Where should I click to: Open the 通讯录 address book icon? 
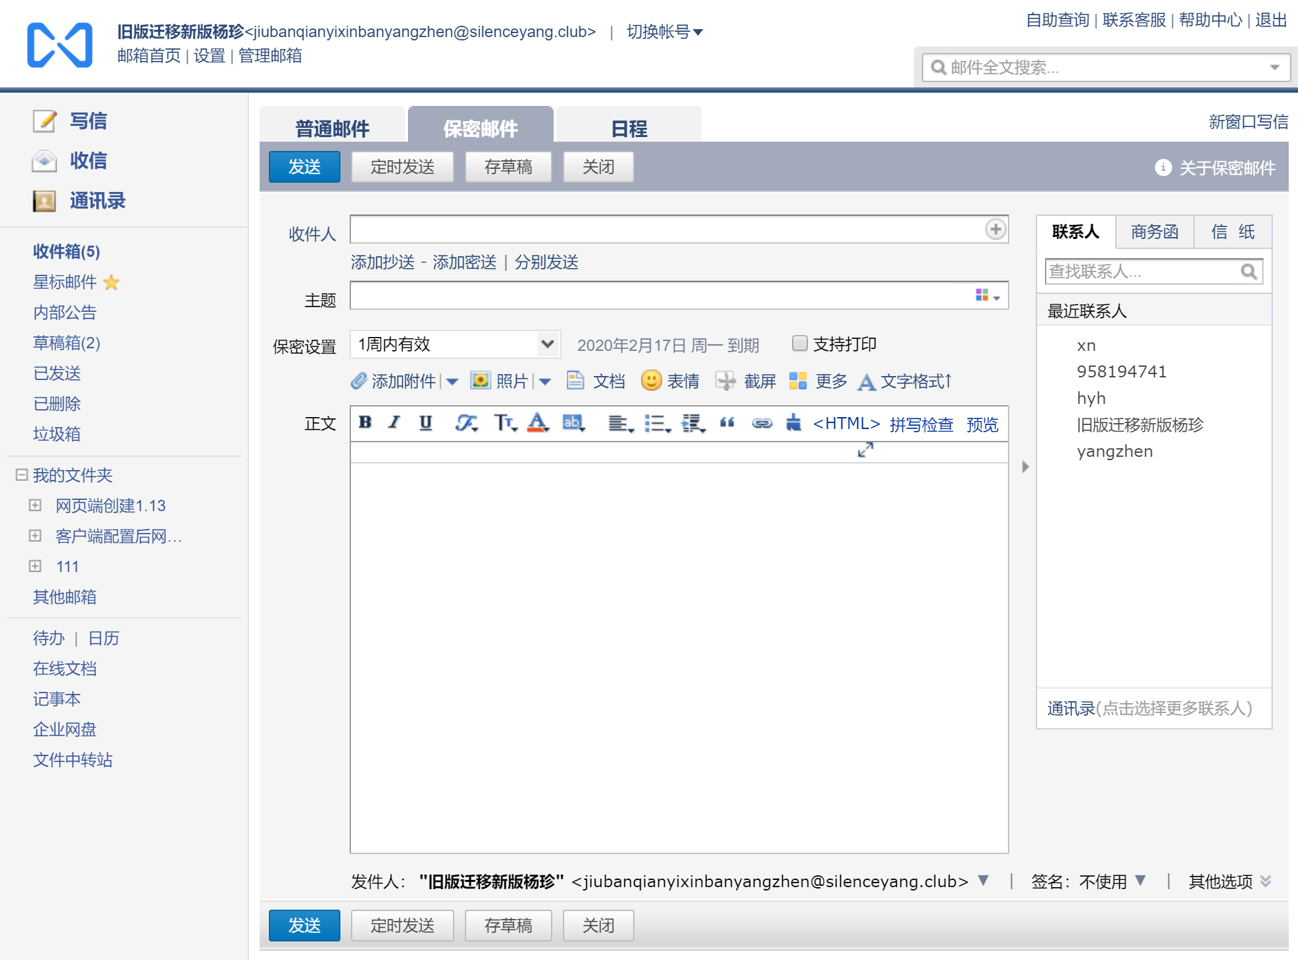tap(44, 201)
